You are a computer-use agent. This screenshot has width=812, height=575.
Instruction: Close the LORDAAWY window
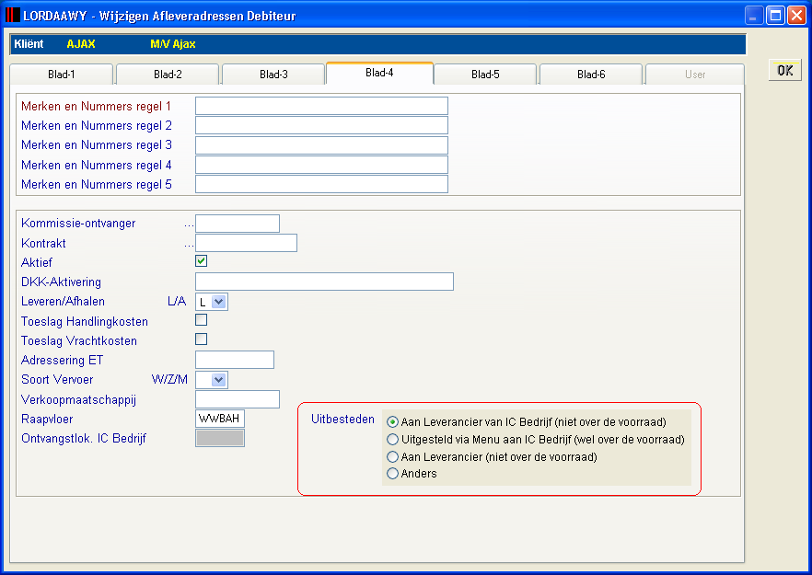[x=796, y=16]
